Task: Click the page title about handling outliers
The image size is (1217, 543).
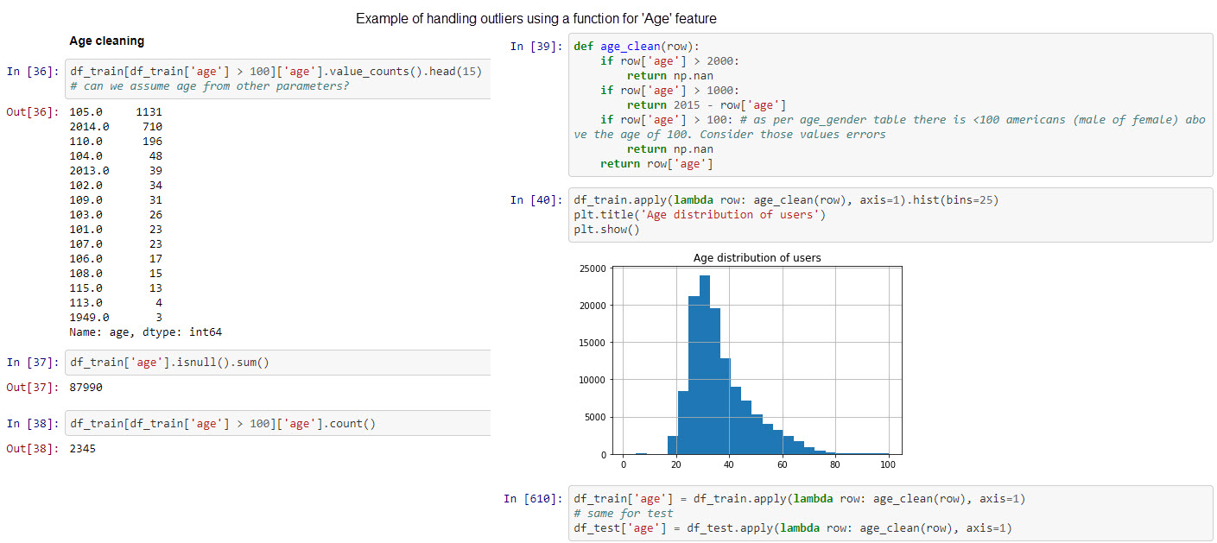Action: pos(536,18)
